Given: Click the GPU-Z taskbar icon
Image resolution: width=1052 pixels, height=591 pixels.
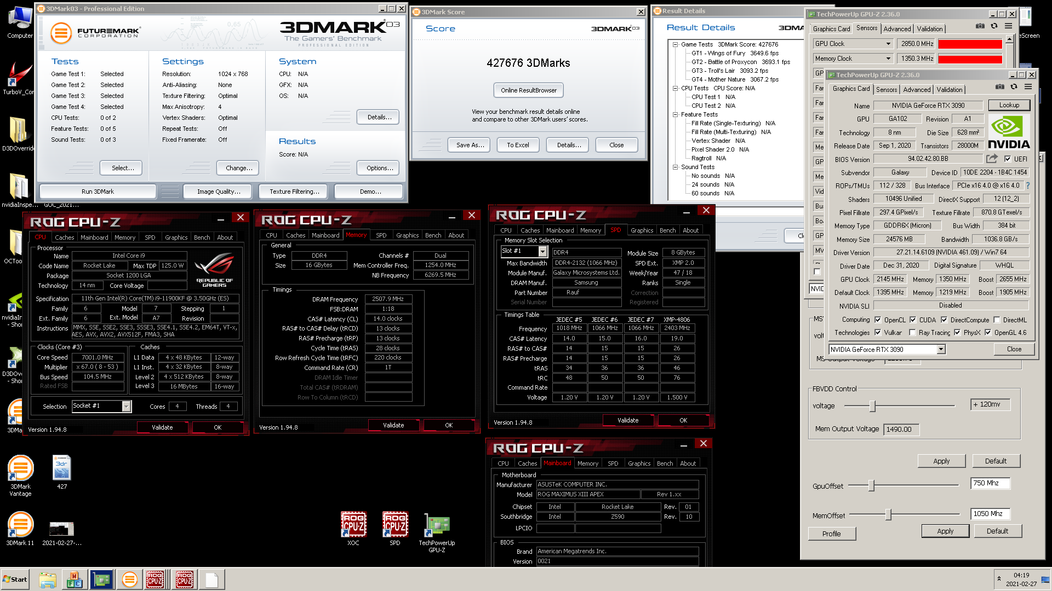Looking at the screenshot, I should pyautogui.click(x=101, y=580).
